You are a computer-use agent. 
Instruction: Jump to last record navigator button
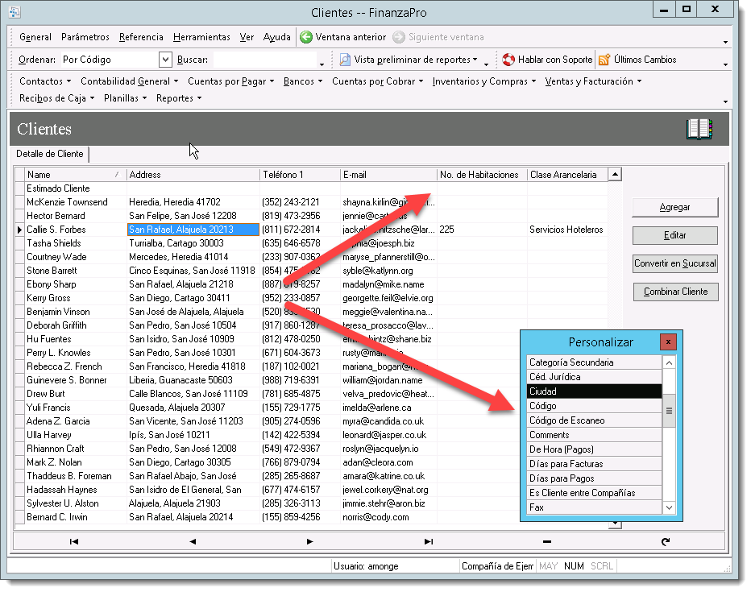click(x=429, y=542)
